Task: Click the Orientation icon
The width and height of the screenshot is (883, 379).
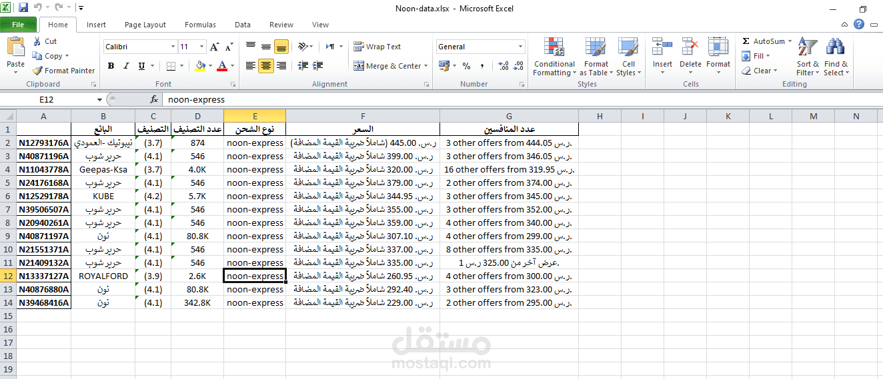Action: click(x=303, y=47)
